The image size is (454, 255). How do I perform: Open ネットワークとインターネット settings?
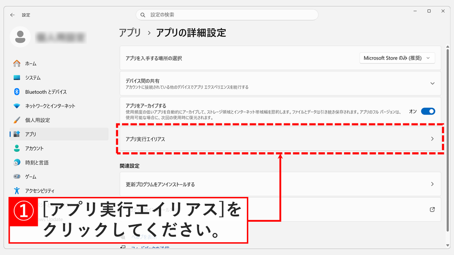point(59,106)
